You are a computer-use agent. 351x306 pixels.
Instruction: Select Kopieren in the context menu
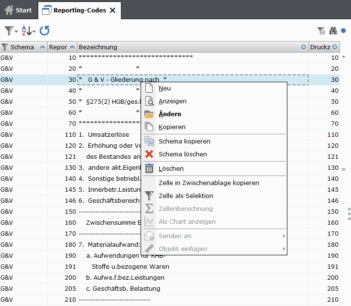point(215,127)
